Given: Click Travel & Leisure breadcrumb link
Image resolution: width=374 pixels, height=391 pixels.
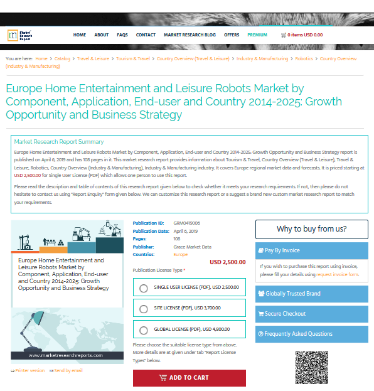Looking at the screenshot, I should click(93, 58).
